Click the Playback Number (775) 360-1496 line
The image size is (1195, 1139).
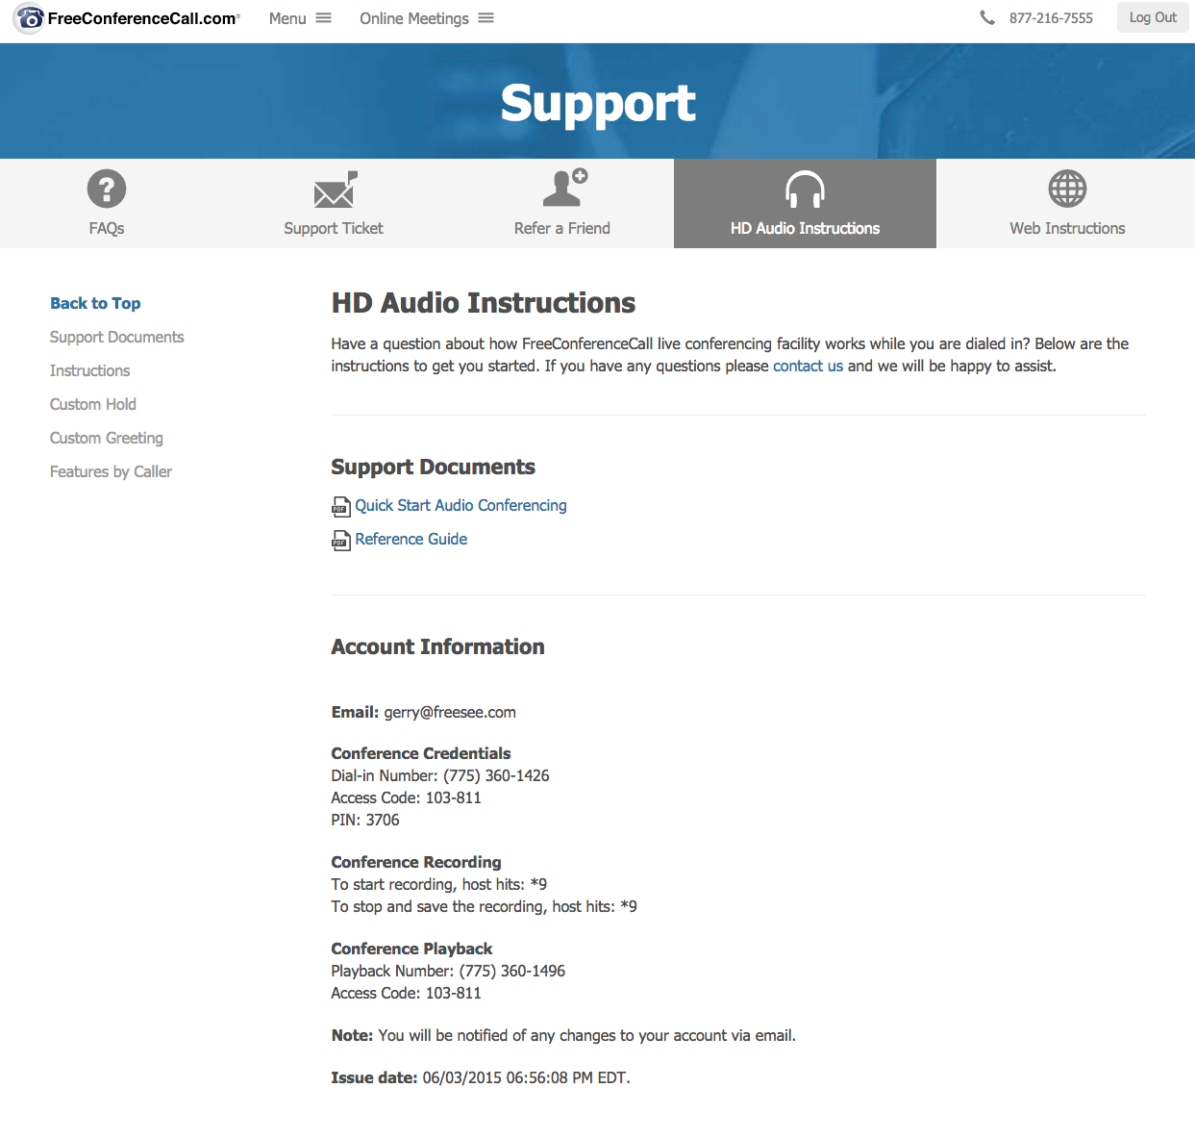[x=448, y=971]
